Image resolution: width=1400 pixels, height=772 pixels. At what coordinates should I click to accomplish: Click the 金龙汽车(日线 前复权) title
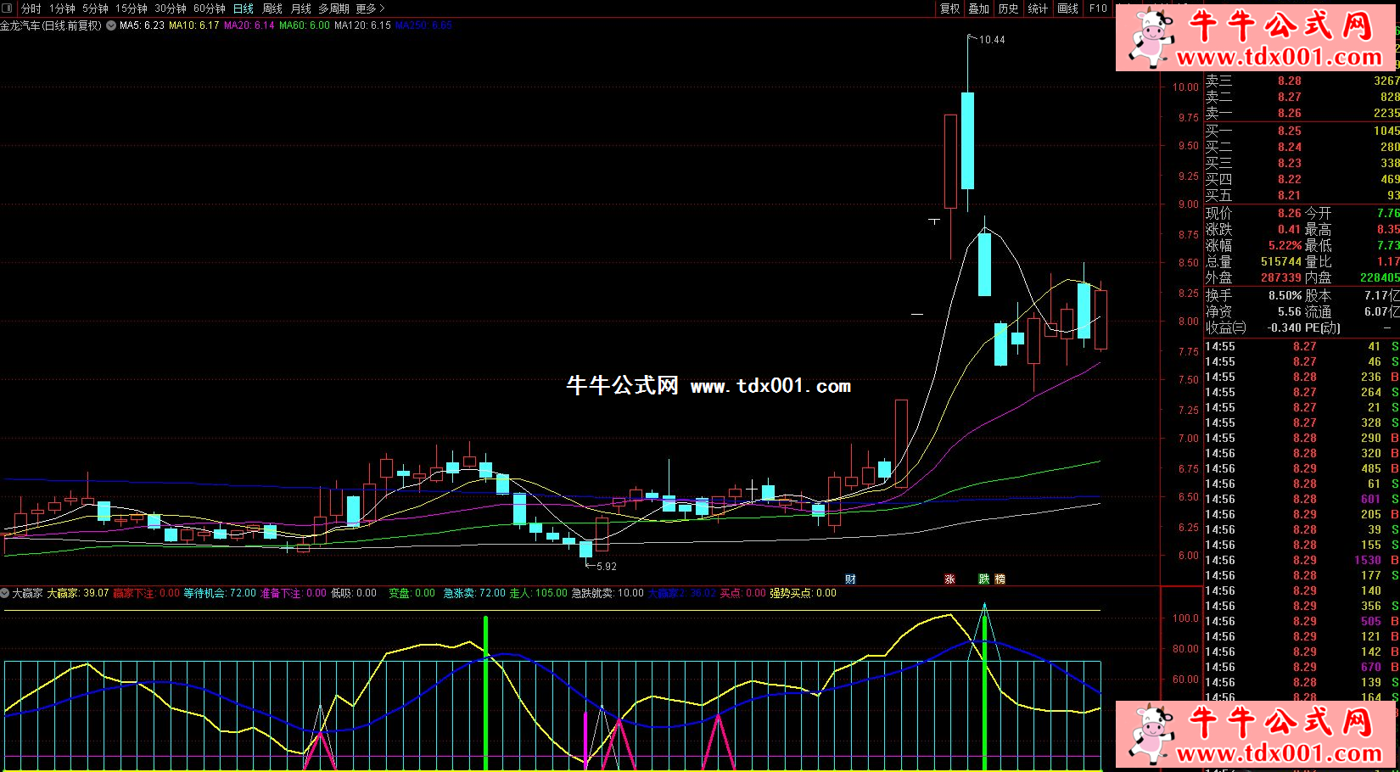click(51, 25)
